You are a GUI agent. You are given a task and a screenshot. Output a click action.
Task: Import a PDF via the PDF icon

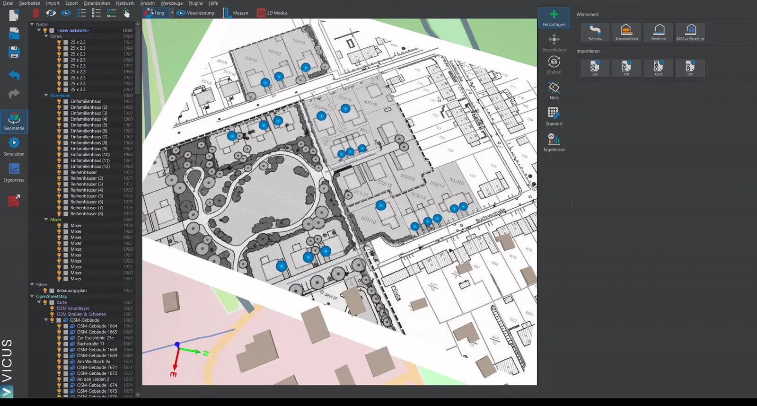(x=626, y=68)
